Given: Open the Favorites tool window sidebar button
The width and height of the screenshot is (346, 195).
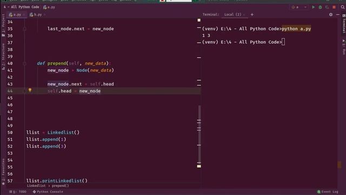Looking at the screenshot, I should pyautogui.click(x=3, y=172).
